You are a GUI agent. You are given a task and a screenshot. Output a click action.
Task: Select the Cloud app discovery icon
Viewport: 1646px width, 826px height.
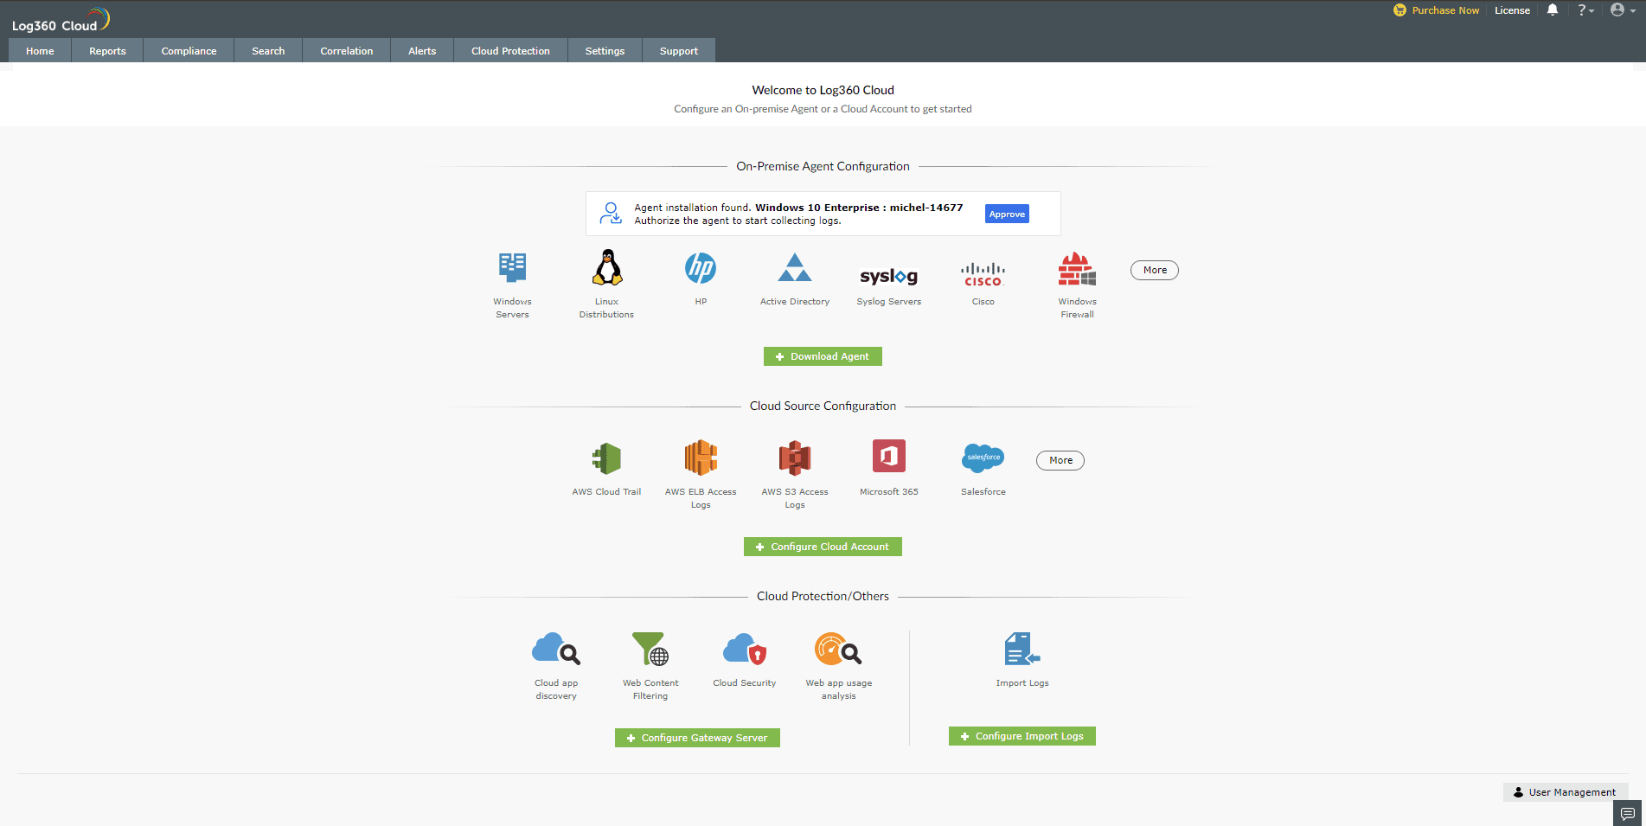pos(556,649)
